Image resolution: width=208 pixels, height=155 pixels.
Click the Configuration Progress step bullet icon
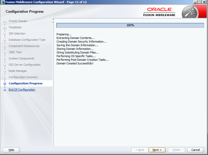[x=4, y=84]
